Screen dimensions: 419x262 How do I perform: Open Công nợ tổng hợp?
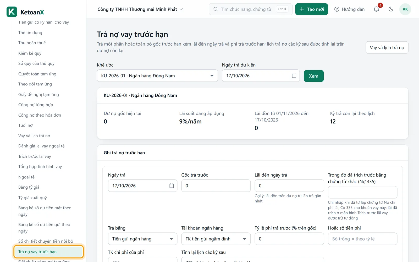[36, 105]
